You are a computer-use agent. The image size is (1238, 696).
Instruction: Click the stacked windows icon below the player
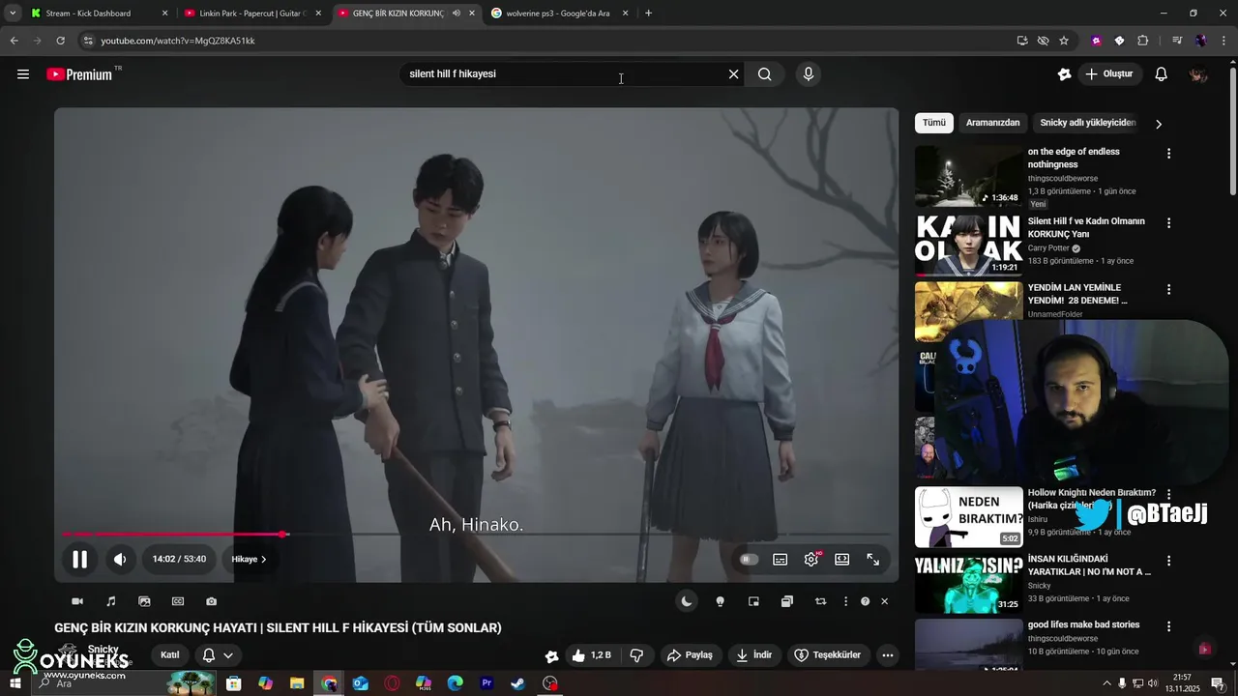787,601
